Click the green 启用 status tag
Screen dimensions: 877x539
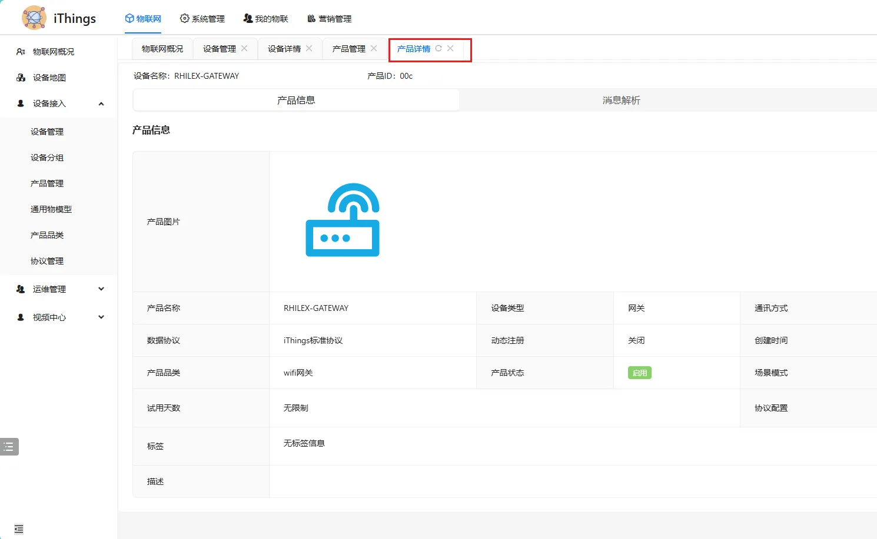639,373
